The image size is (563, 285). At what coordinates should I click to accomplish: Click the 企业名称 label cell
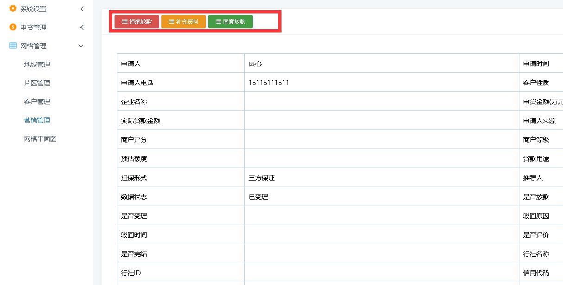(x=181, y=101)
